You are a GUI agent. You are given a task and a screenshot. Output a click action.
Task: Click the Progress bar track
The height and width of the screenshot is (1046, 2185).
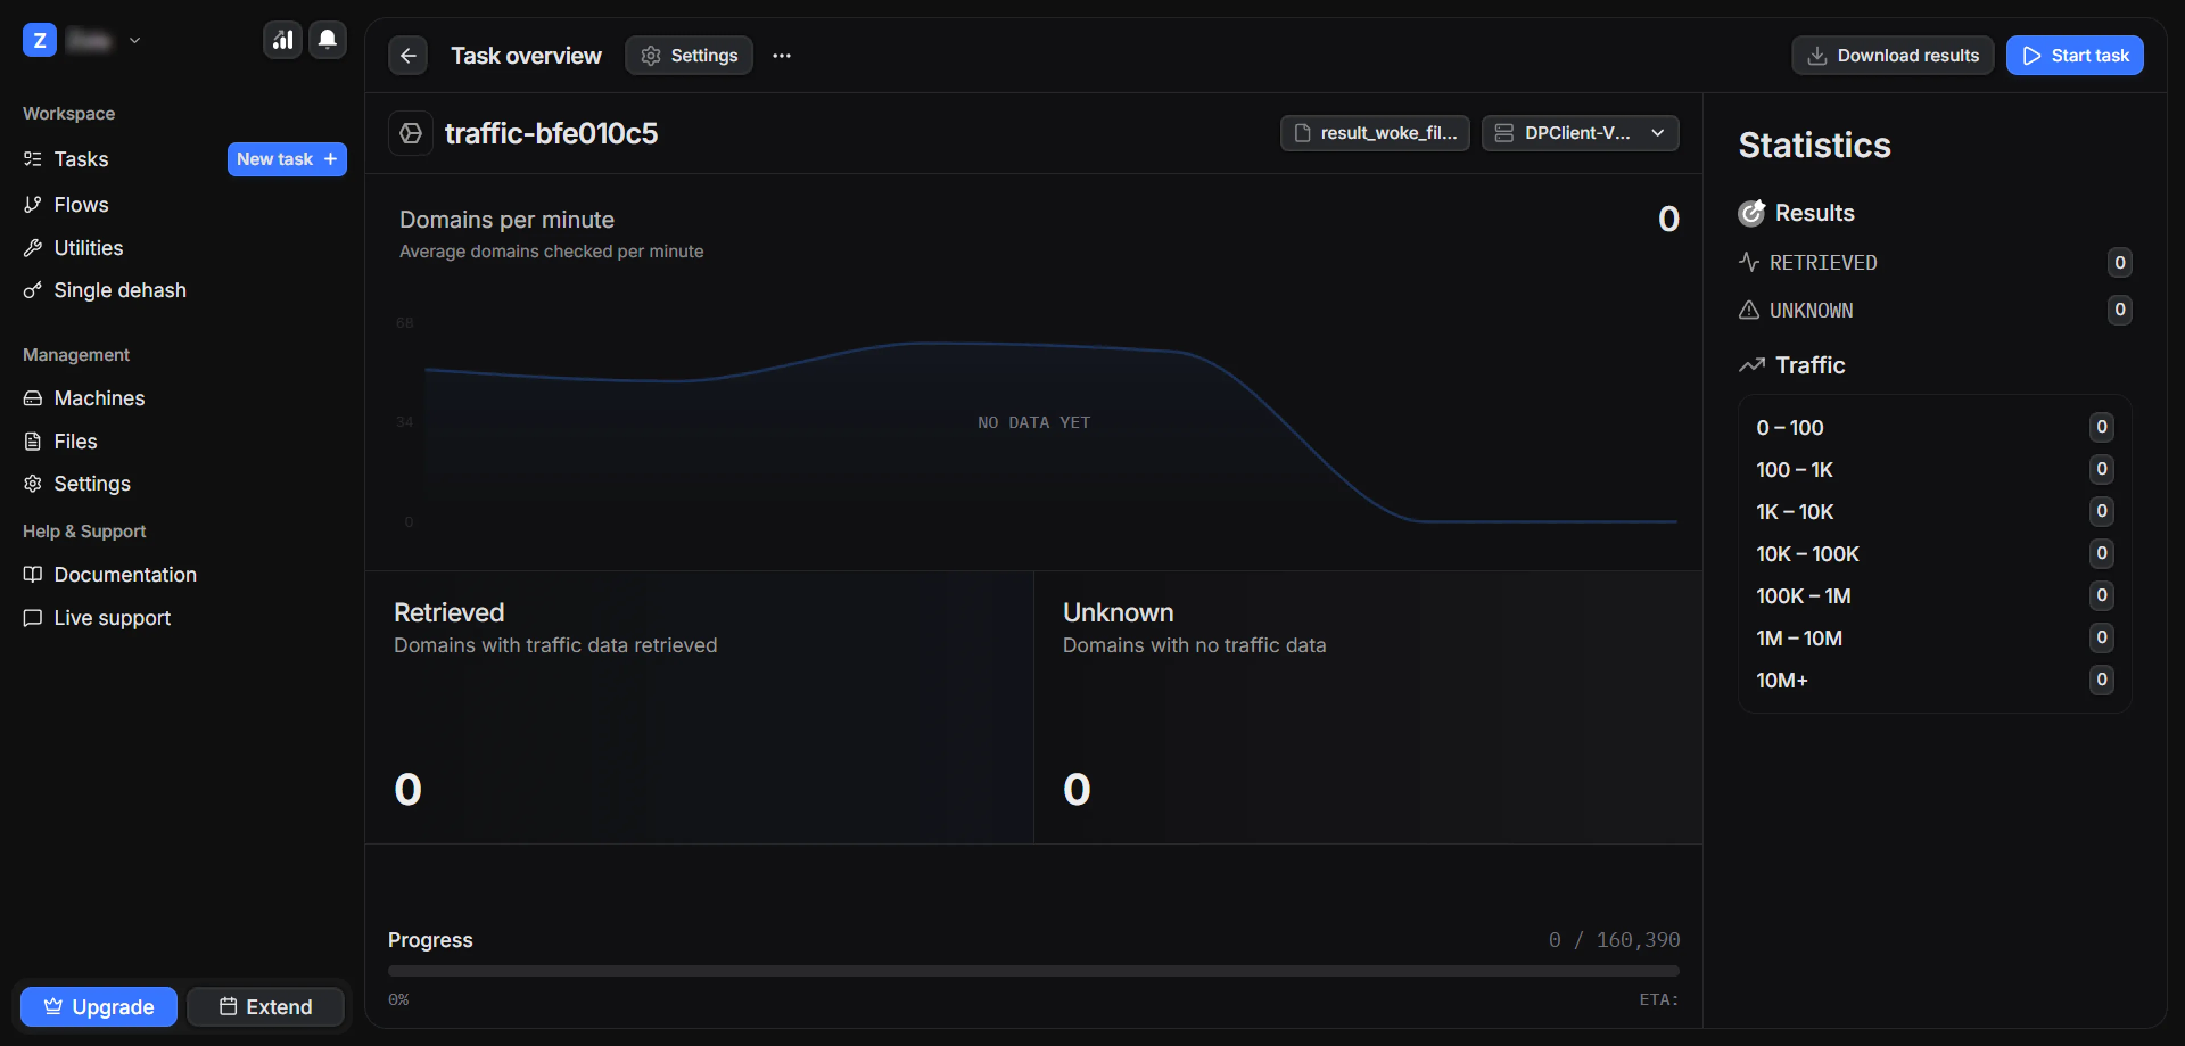(x=1032, y=970)
